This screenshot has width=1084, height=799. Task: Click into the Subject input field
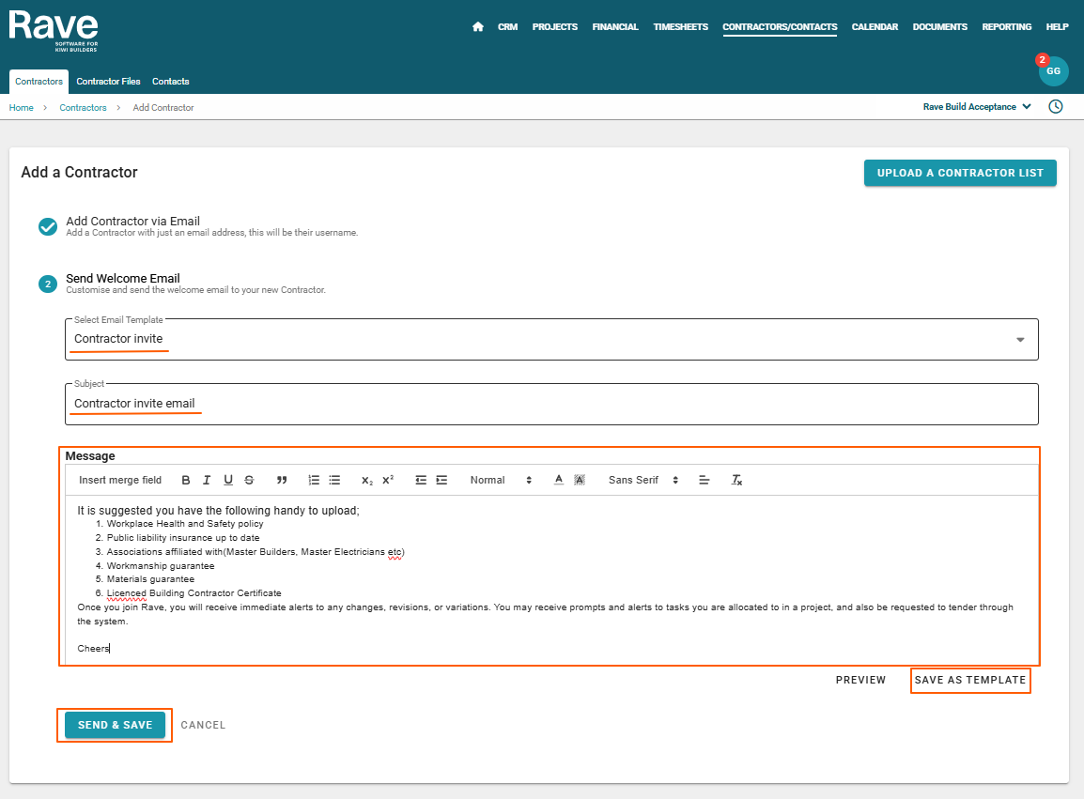click(x=551, y=405)
